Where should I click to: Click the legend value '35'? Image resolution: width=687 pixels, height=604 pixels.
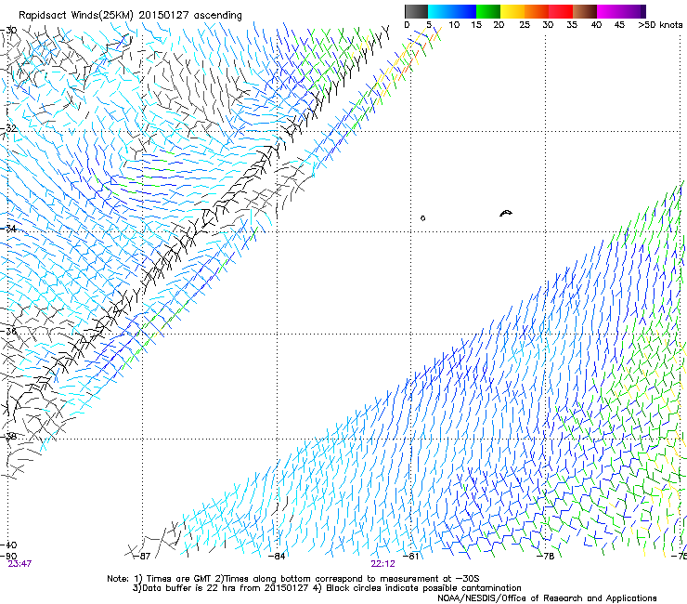click(572, 25)
